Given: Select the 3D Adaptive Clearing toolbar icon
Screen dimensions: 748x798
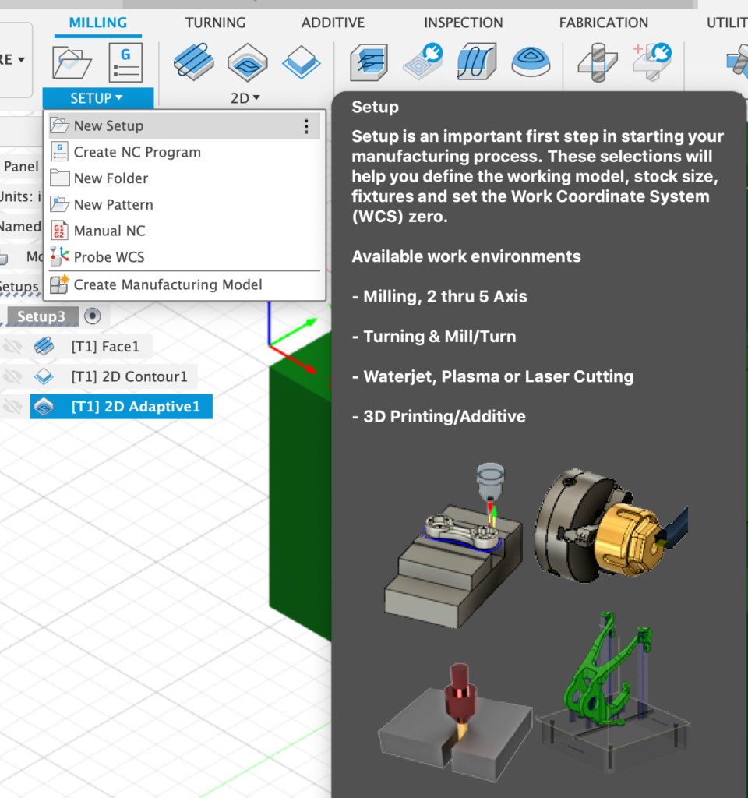Looking at the screenshot, I should 369,62.
